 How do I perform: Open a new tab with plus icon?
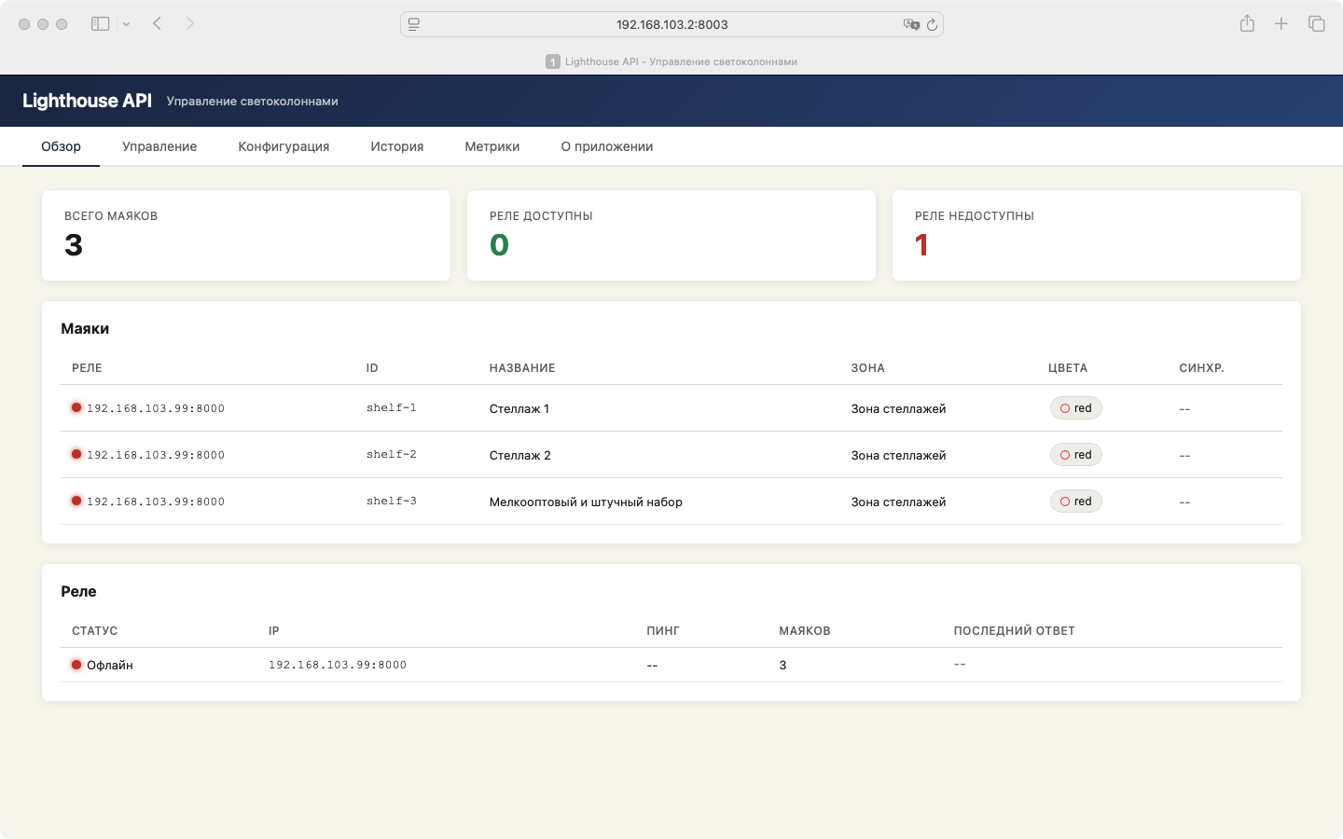coord(1281,24)
